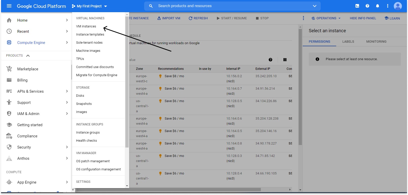Open table help icon above columns
This screenshot has height=195, width=408.
point(270,60)
